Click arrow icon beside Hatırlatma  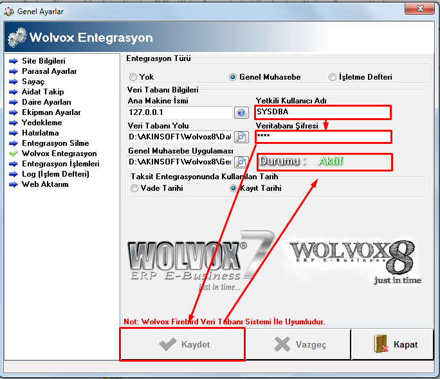click(x=14, y=133)
